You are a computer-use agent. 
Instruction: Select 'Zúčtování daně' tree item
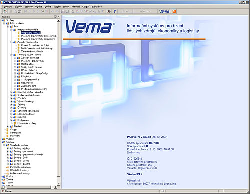(x=29, y=86)
